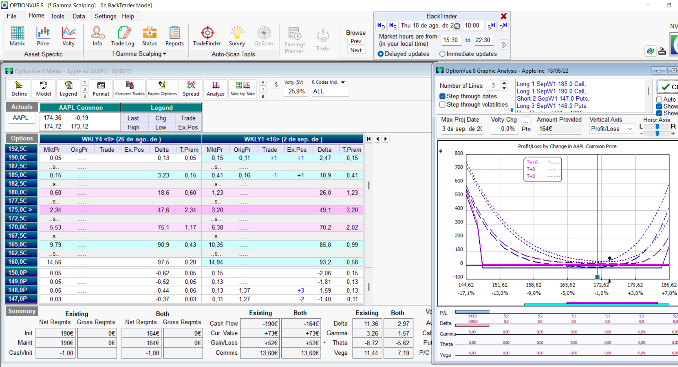Toggle the E button in Matrix toolbar
The height and width of the screenshot is (367, 678).
[263, 83]
